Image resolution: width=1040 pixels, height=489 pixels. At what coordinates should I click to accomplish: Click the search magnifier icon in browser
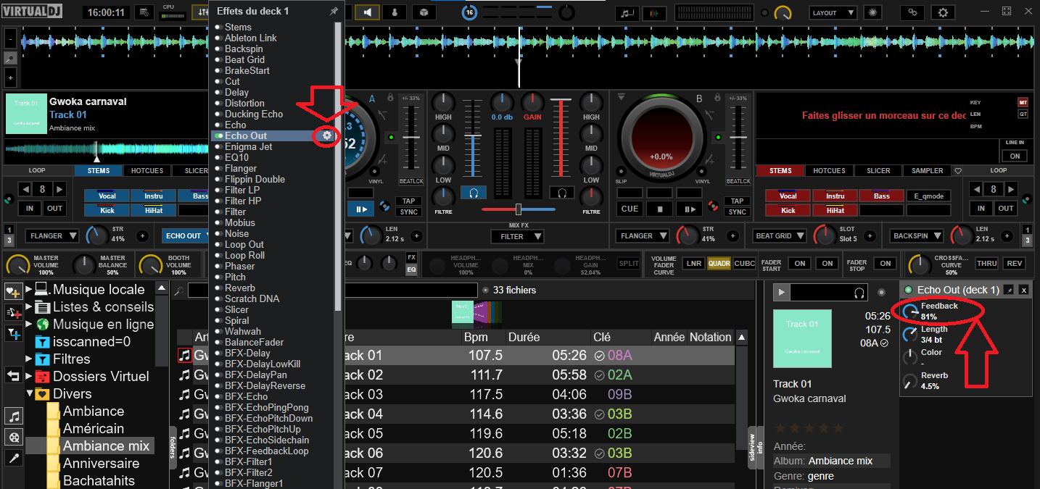pyautogui.click(x=179, y=291)
